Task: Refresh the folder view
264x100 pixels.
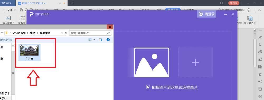Action: tap(66, 33)
